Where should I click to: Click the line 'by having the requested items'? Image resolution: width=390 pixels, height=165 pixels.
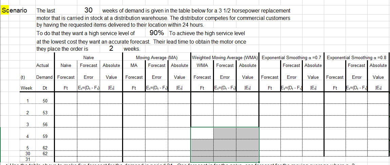click(x=120, y=25)
